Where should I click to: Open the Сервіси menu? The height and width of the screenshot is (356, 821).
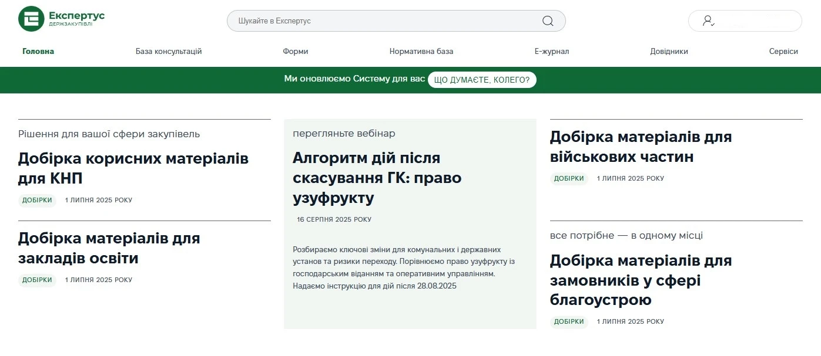point(783,52)
